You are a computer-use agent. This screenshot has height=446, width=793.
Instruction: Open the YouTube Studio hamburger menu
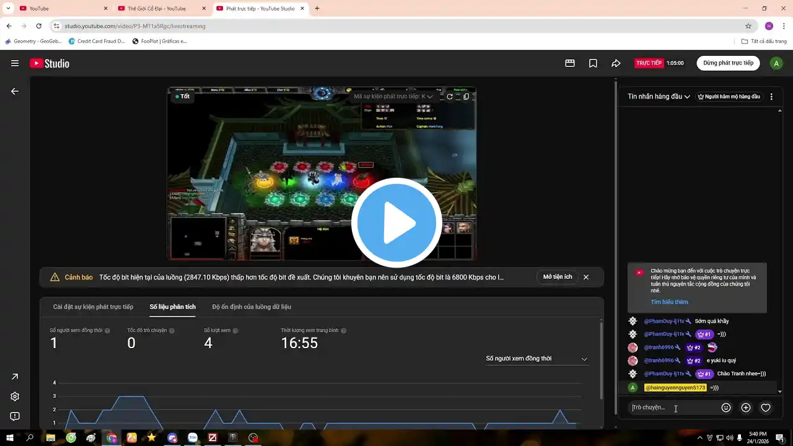coord(15,63)
